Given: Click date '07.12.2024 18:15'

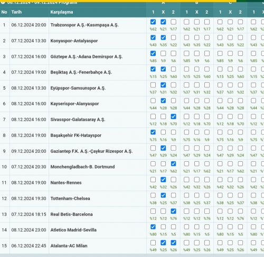Looking at the screenshot, I should pos(29,214).
